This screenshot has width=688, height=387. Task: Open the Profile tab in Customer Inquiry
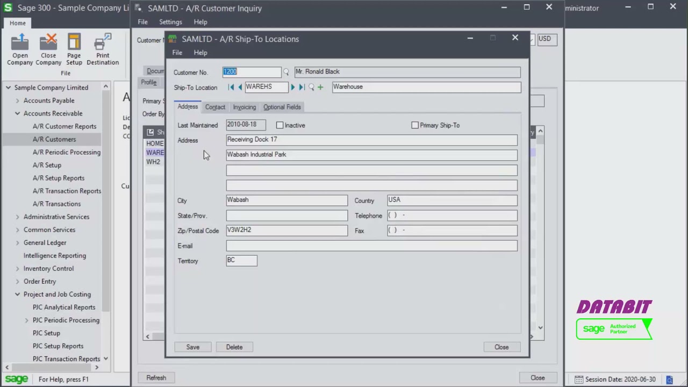(149, 82)
